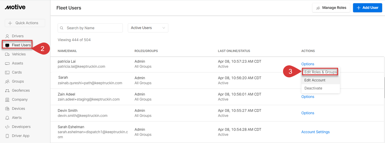Open the Active Users filter dropdown
The width and height of the screenshot is (385, 143).
[148, 28]
